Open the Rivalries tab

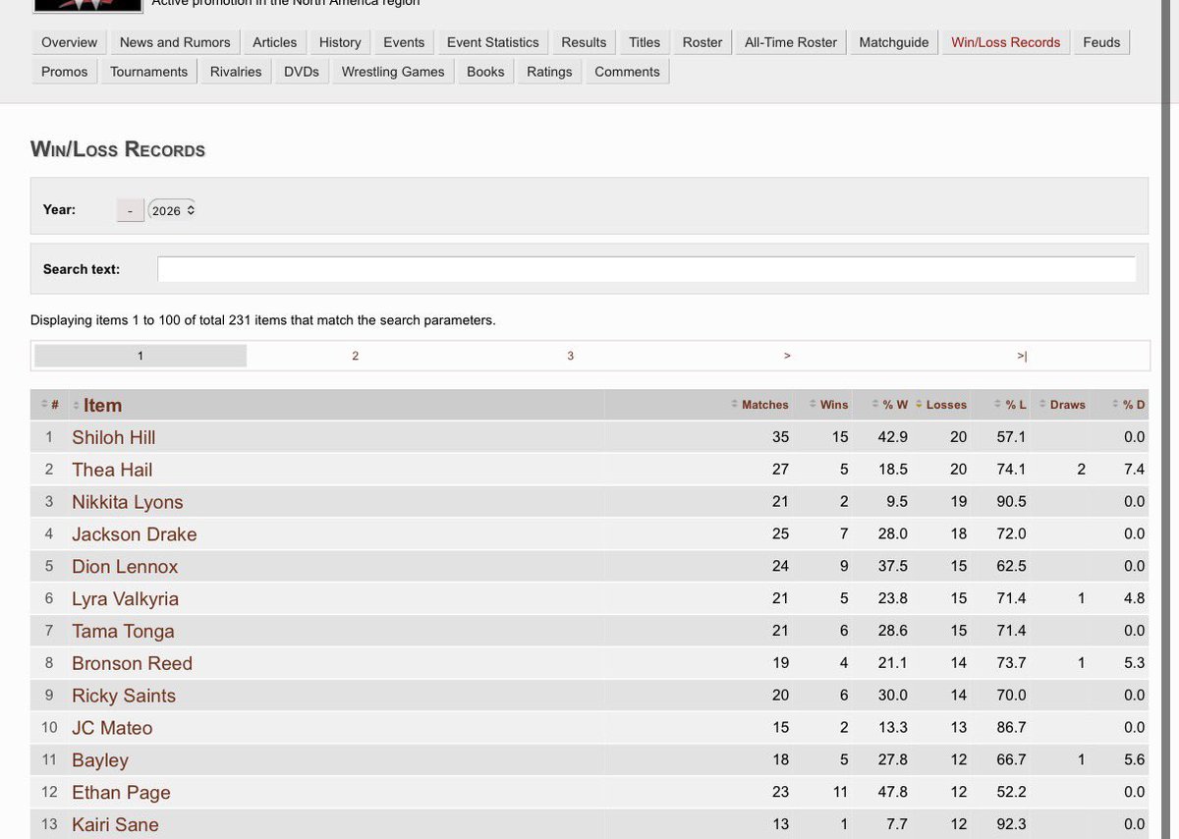pos(236,72)
